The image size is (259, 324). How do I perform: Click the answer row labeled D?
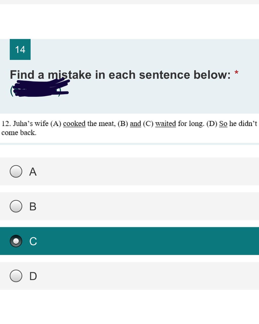[129, 276]
